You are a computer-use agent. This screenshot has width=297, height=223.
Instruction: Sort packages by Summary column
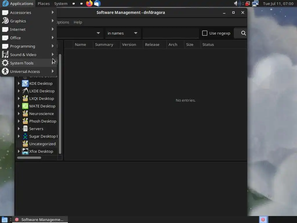click(107, 44)
